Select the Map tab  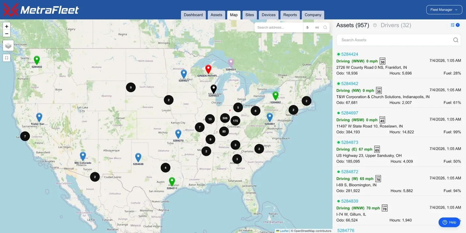(234, 15)
